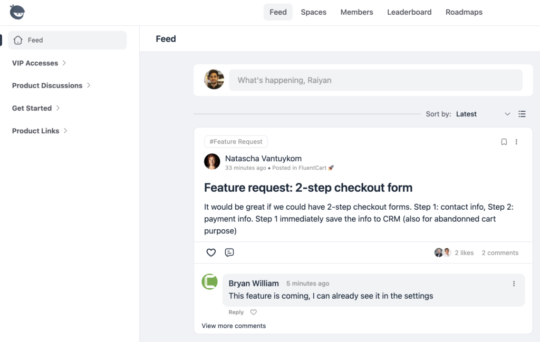Open Bryan William's comment options menu

514,284
